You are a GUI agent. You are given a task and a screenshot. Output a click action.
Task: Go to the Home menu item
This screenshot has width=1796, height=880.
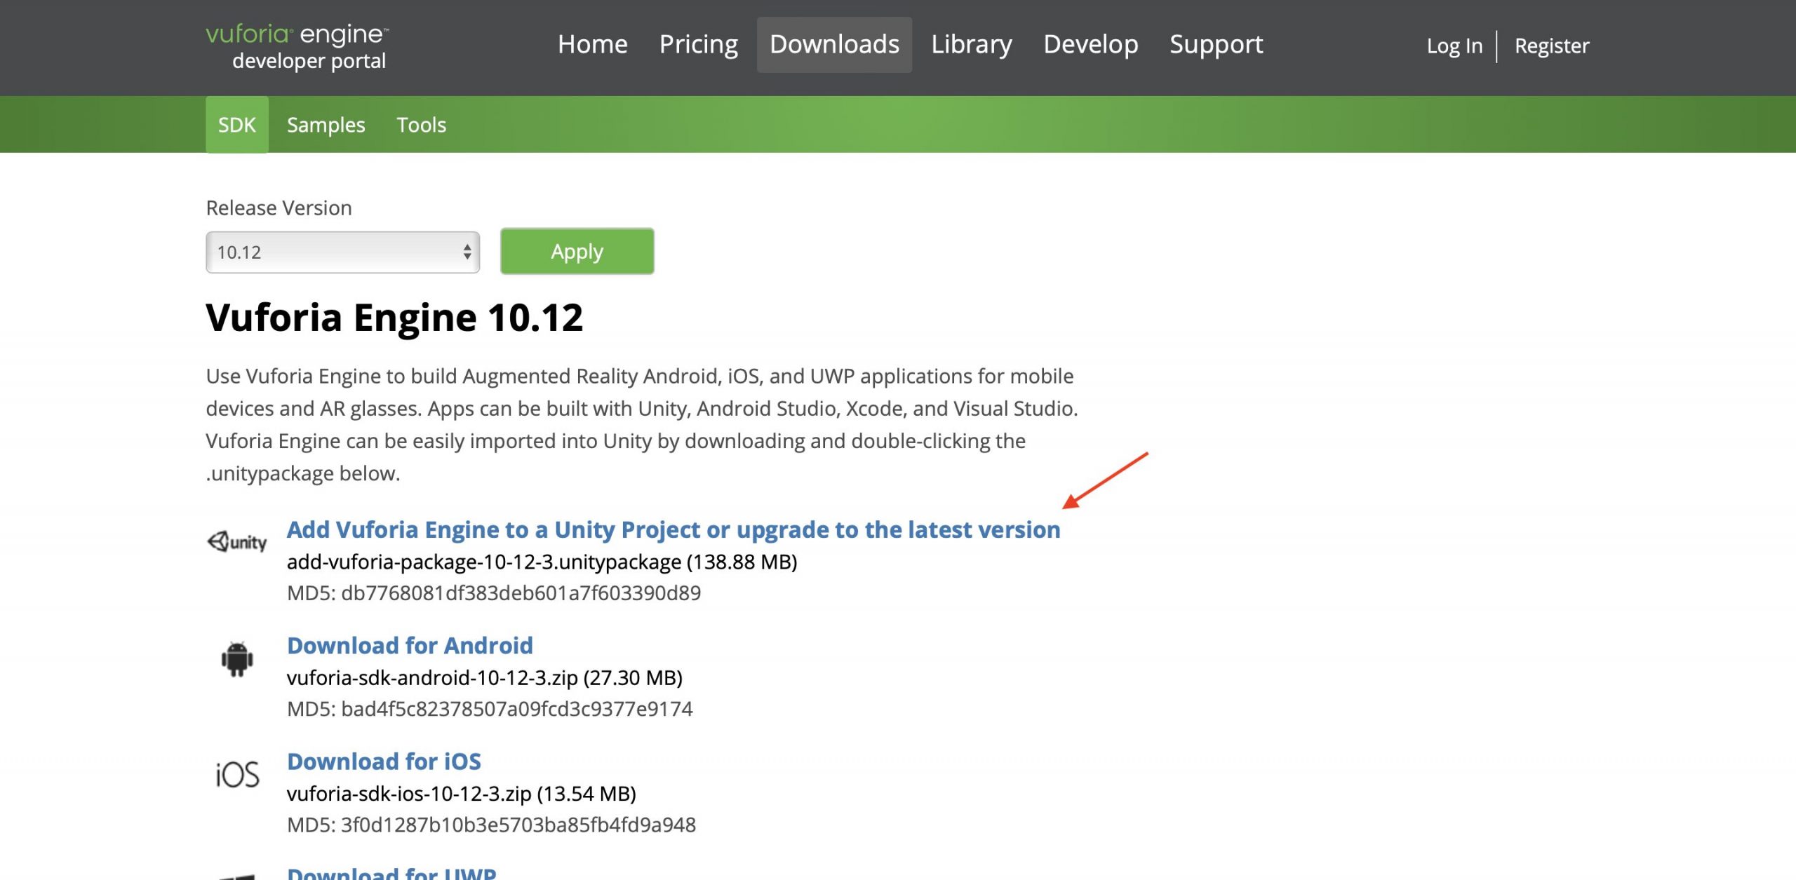point(592,44)
